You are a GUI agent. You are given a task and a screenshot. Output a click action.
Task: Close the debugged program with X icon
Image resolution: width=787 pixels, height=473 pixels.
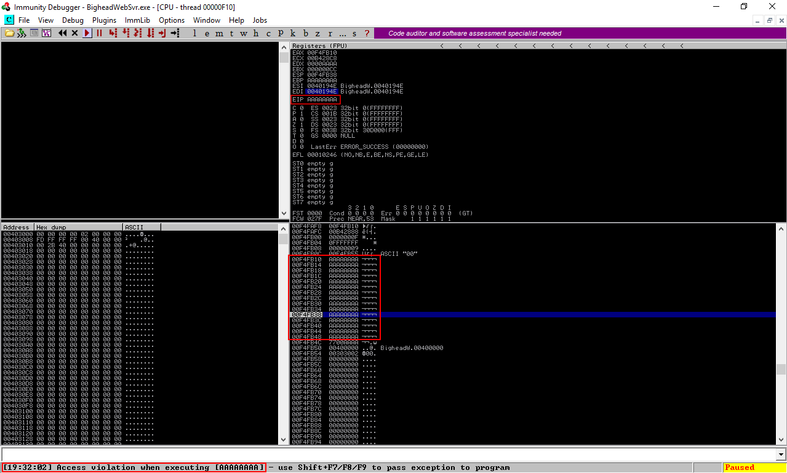tap(74, 33)
